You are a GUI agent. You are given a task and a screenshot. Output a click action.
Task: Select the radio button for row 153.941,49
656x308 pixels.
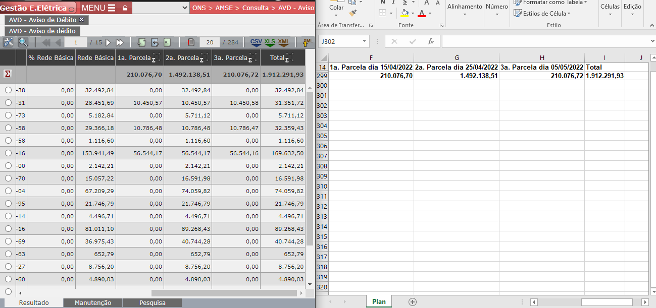pos(8,153)
